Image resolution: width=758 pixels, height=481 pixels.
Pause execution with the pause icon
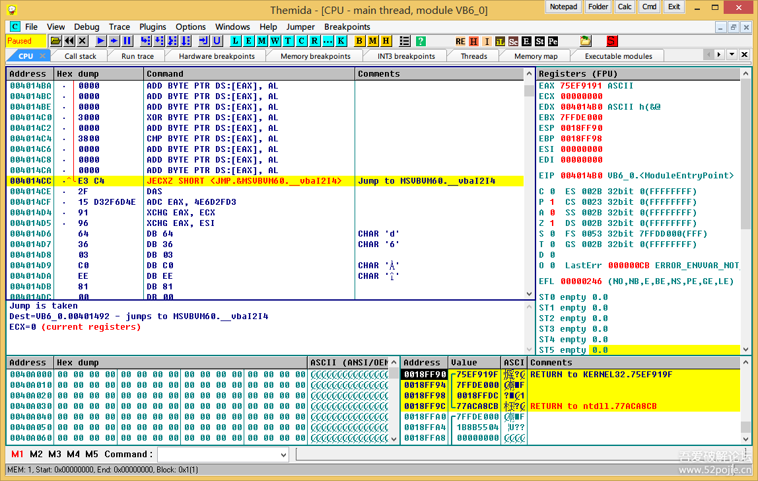coord(127,41)
